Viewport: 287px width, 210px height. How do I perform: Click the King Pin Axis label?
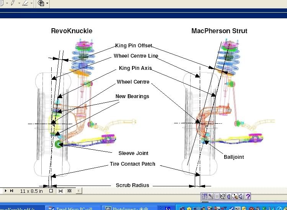point(135,68)
